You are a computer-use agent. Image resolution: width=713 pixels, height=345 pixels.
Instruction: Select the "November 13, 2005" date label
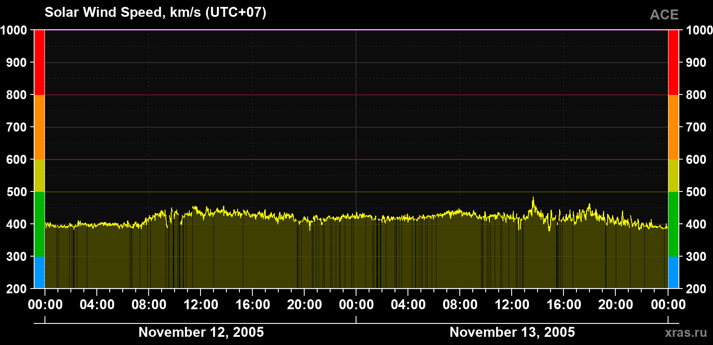coord(512,332)
